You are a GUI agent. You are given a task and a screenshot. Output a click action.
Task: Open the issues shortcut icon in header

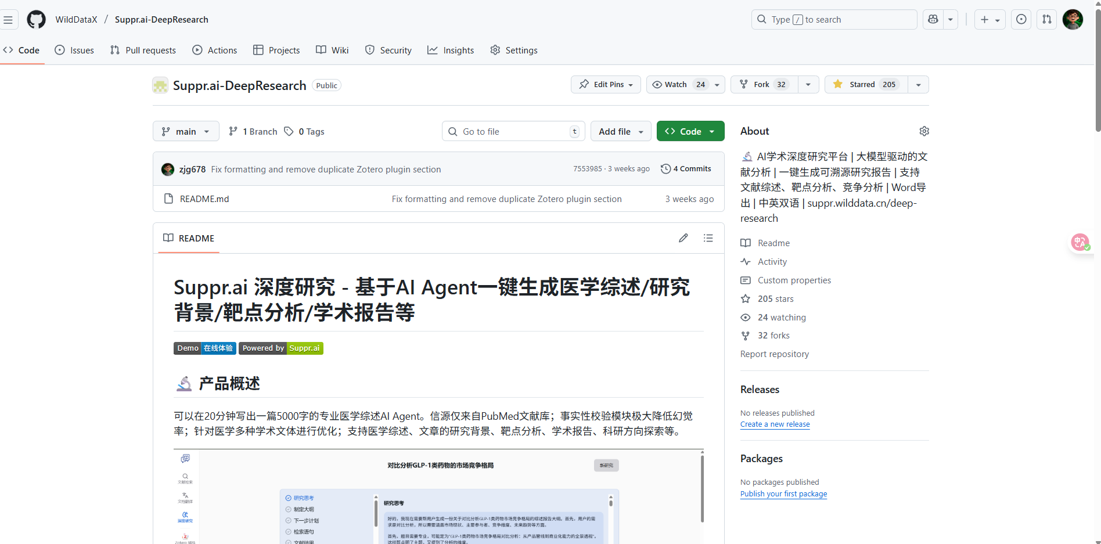(1021, 20)
